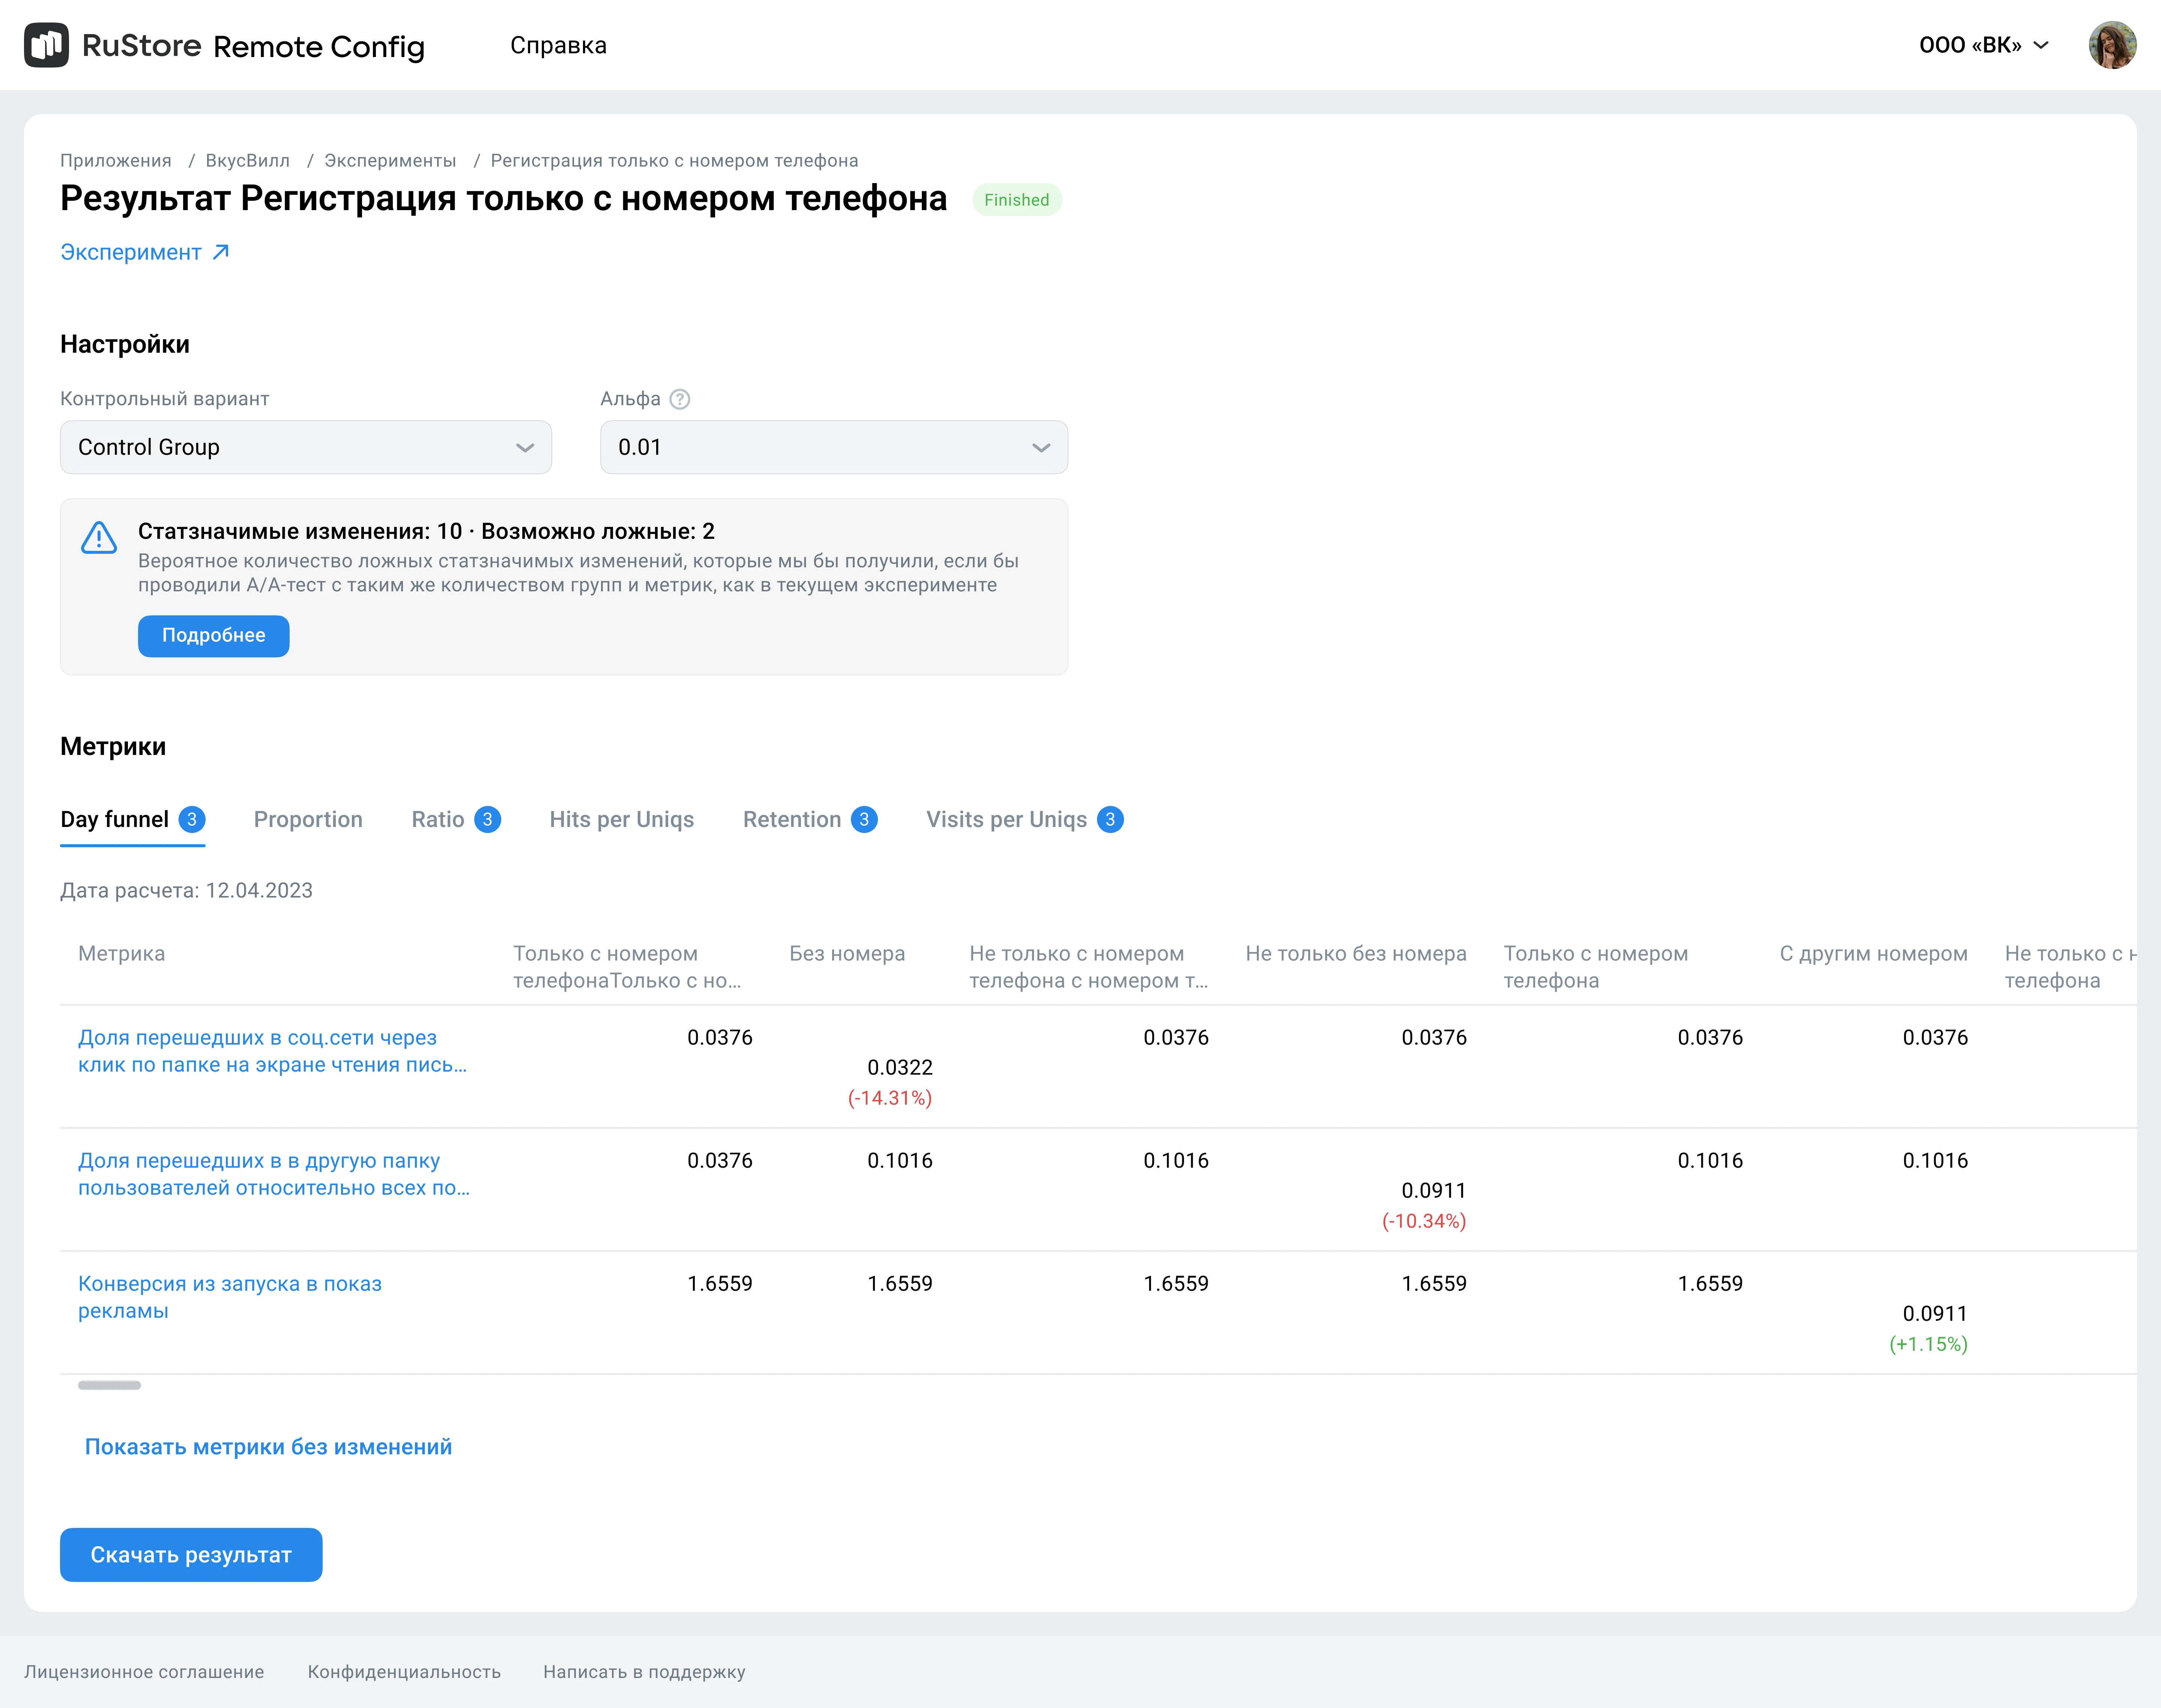The image size is (2161, 1708).
Task: Open the Альфа 0.01 dropdown
Action: coord(834,447)
